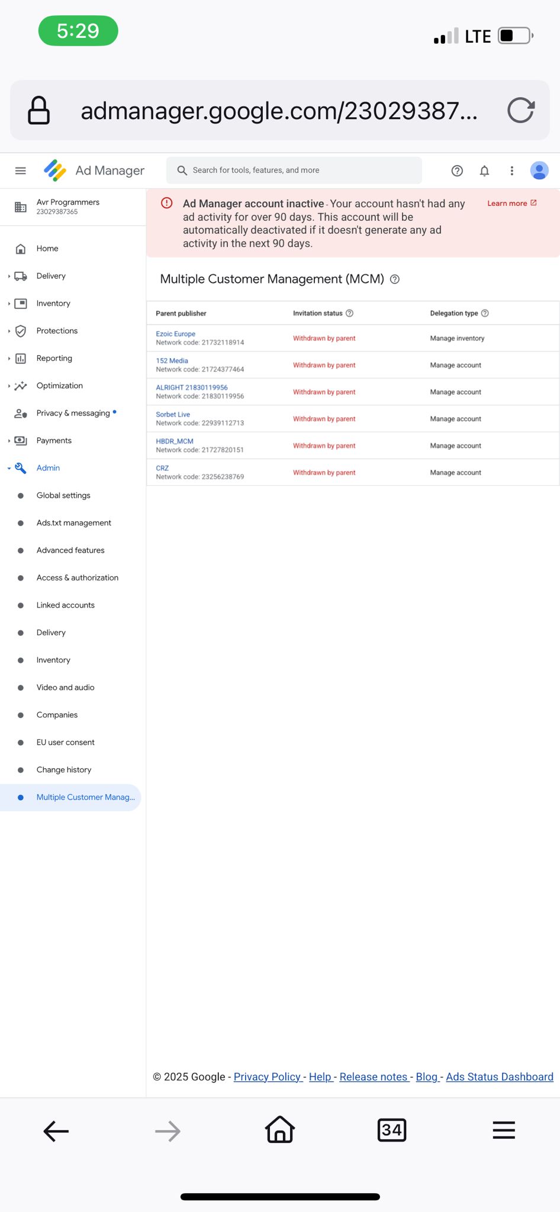Reload the page with browser refresh icon
560x1212 pixels.
pos(521,110)
